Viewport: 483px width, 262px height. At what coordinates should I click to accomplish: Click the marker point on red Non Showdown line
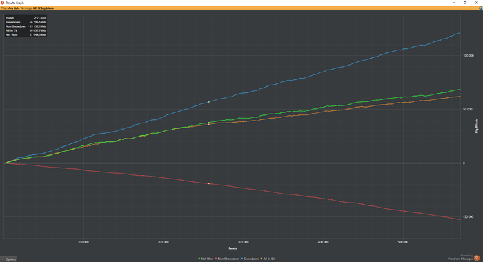(209, 183)
